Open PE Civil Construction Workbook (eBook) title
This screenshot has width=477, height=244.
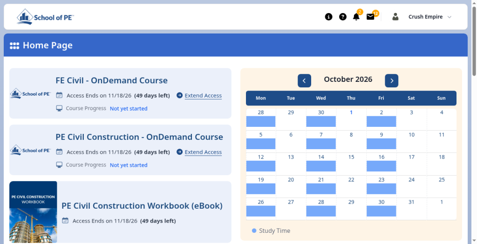tap(142, 206)
